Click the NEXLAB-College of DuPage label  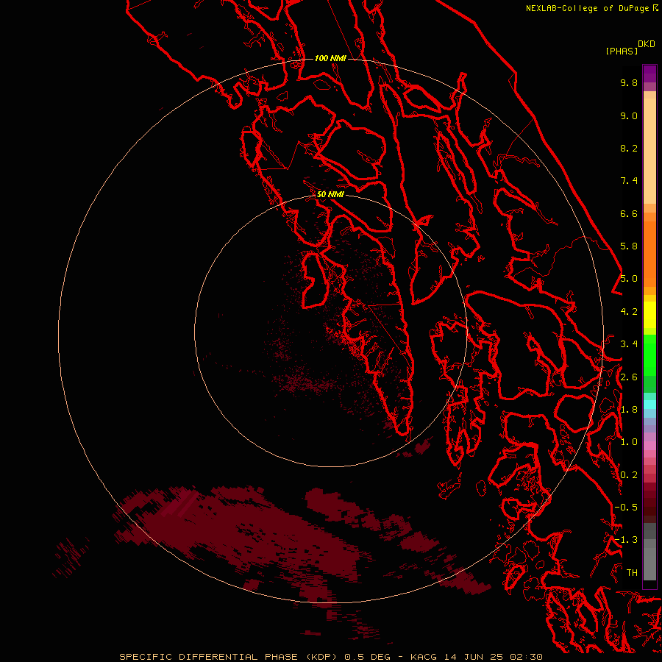588,8
